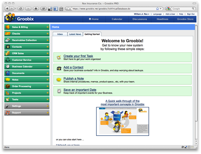Click into the Google search field

click(182, 9)
